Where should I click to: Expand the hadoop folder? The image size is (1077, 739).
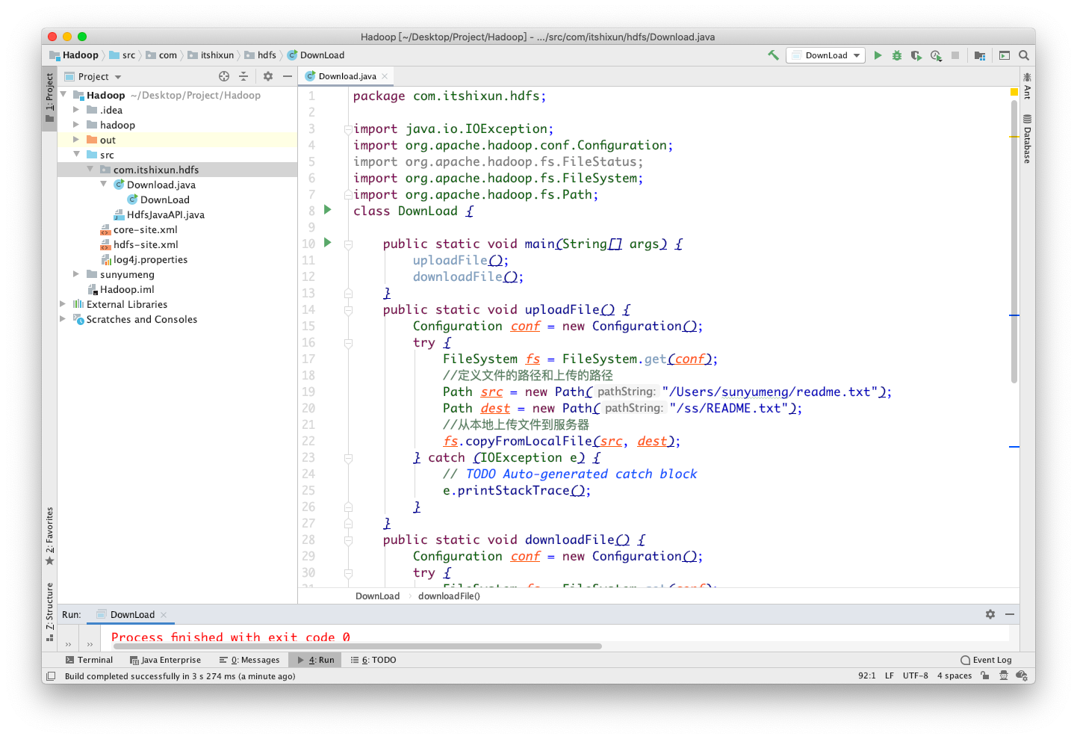click(76, 125)
